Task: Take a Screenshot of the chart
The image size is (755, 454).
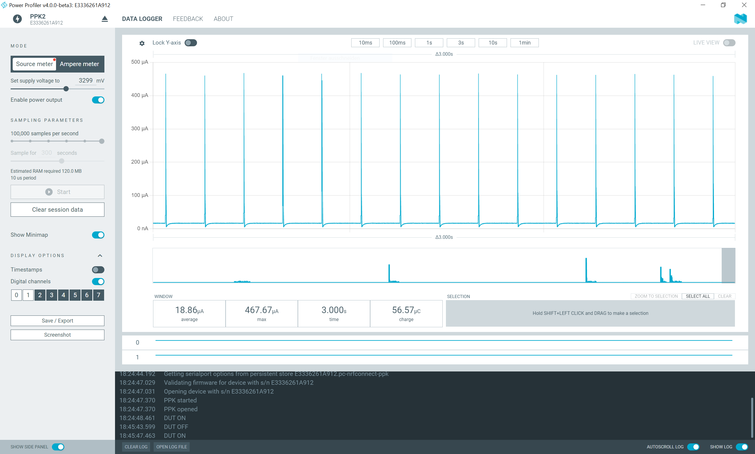Action: 58,335
